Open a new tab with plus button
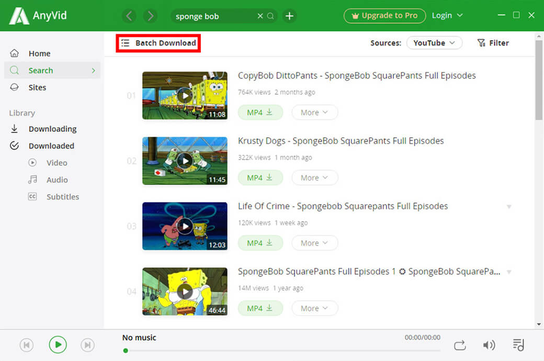 coord(289,16)
